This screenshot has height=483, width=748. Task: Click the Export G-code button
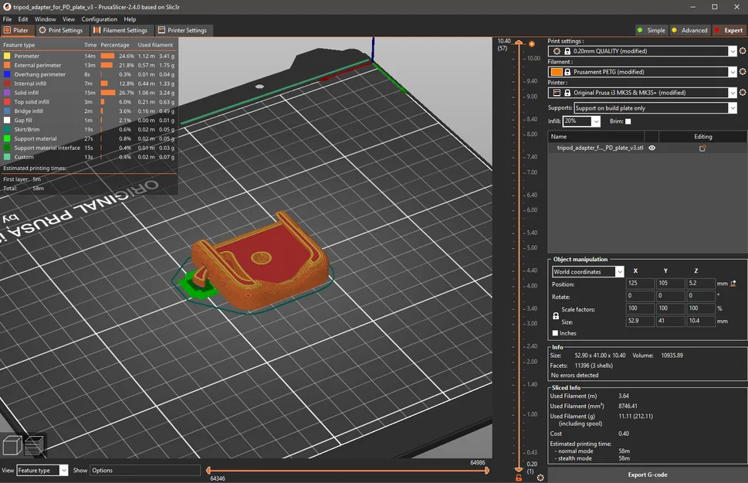click(x=647, y=474)
